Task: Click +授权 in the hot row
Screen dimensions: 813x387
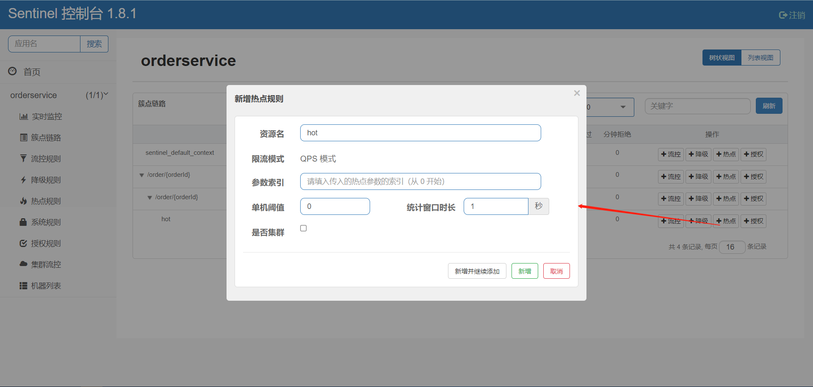Action: pos(753,221)
